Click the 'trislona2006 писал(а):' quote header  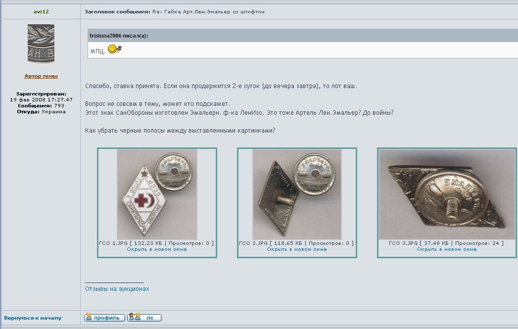(x=119, y=36)
